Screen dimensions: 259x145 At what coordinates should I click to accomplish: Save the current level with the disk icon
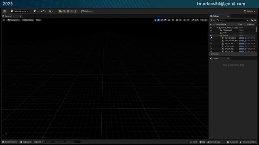click(4, 11)
